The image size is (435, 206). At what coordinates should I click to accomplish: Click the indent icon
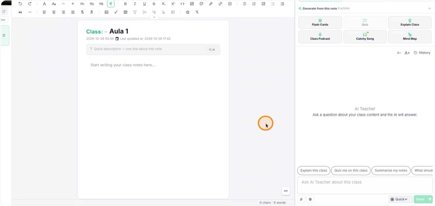click(282, 4)
